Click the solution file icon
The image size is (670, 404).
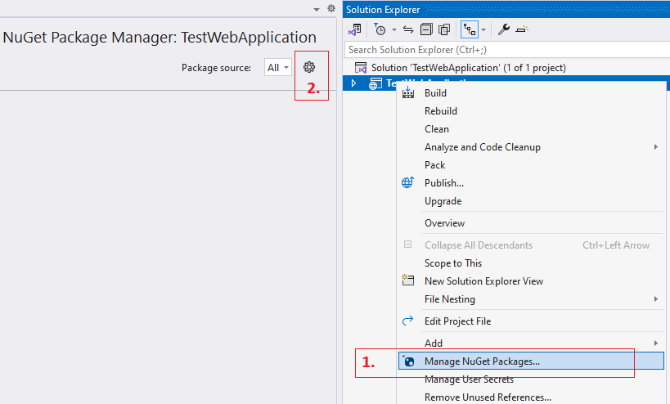pos(361,68)
